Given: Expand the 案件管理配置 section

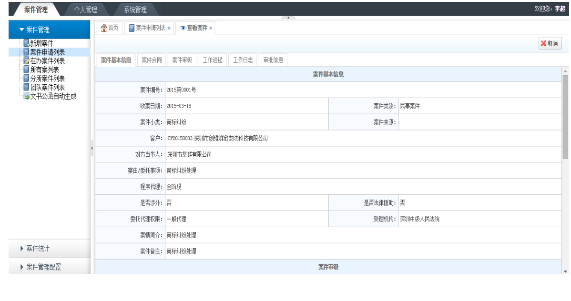Looking at the screenshot, I should tap(22, 267).
